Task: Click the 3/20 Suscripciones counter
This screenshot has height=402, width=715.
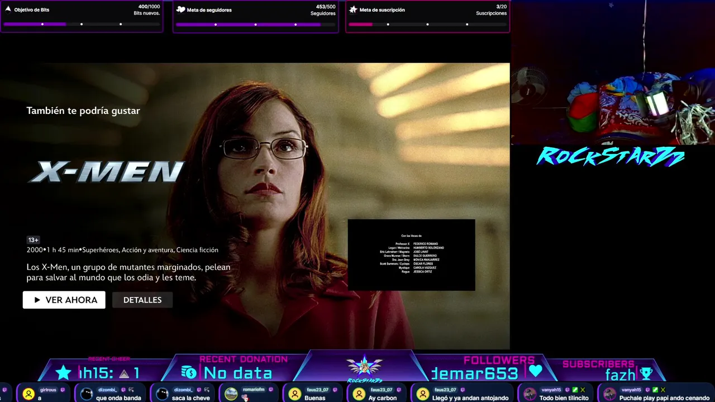Action: tap(501, 7)
